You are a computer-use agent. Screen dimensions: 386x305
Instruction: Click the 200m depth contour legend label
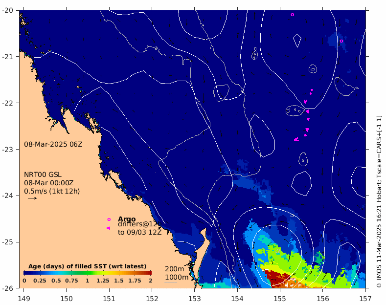pyautogui.click(x=174, y=269)
